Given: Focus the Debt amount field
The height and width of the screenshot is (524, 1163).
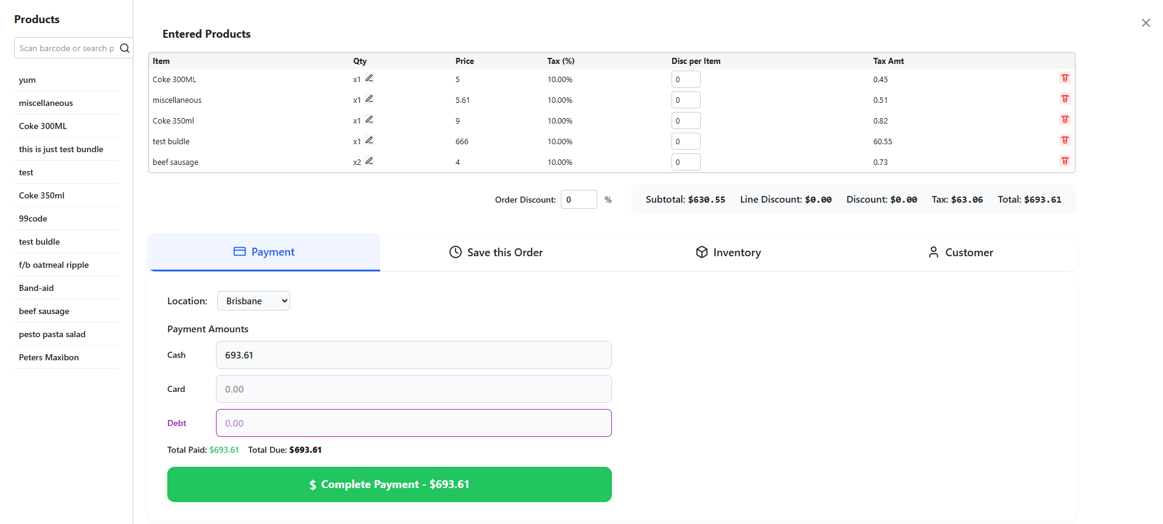Looking at the screenshot, I should click(414, 423).
